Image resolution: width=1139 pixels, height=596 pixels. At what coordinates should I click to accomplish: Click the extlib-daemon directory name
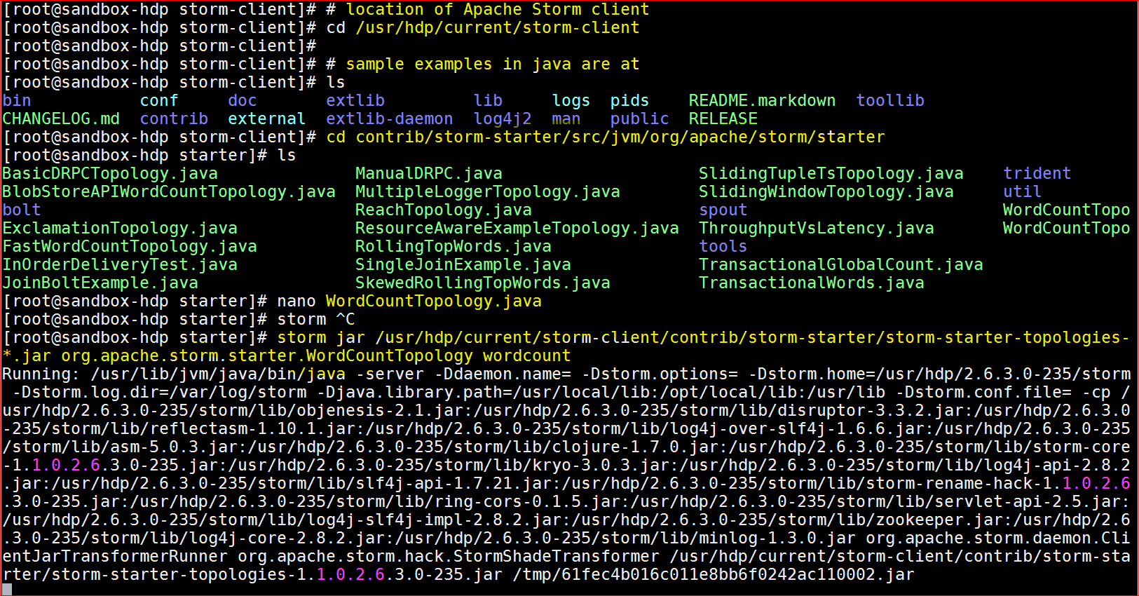390,118
